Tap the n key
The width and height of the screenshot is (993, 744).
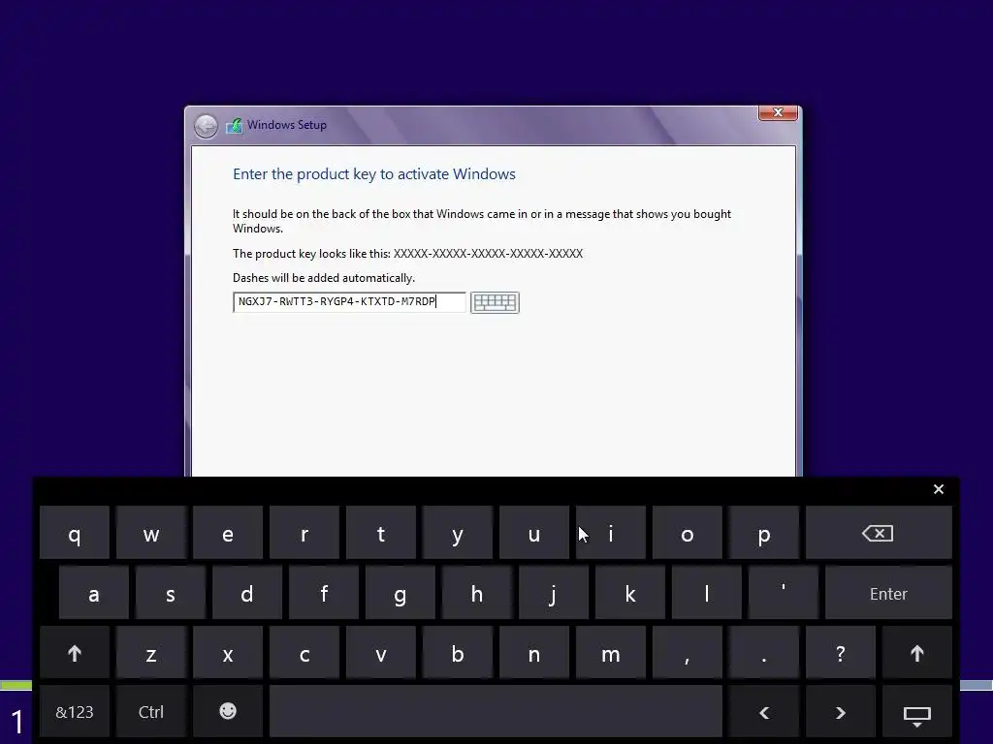click(x=534, y=653)
